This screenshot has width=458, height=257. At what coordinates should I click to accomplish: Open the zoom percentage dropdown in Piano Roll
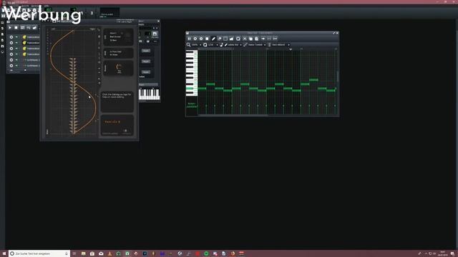196,45
